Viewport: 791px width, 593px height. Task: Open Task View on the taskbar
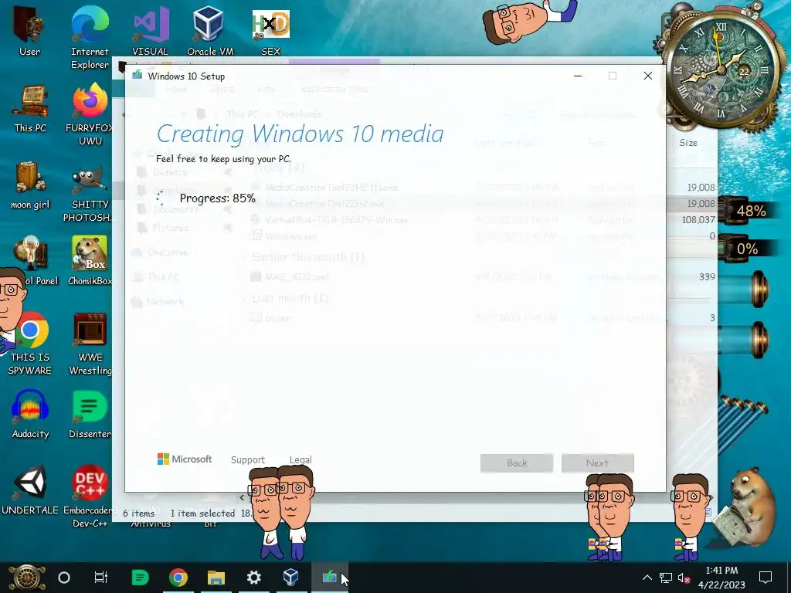[x=101, y=578]
